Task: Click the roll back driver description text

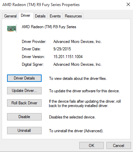Action: pyautogui.click(x=85, y=103)
